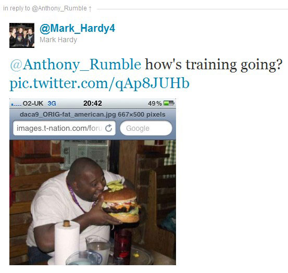Click the Mark Hardy display name

tap(58, 40)
